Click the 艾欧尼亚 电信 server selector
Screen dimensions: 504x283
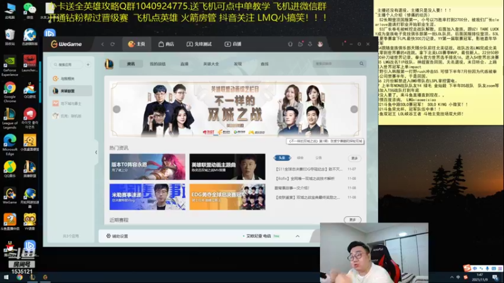coord(261,236)
